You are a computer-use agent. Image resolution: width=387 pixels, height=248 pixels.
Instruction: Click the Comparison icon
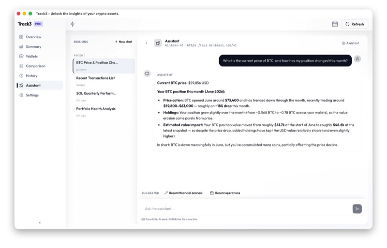click(21, 66)
